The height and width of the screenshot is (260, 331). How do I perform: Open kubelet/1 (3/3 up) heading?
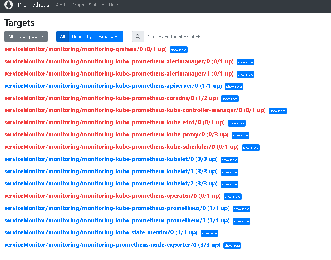(111, 171)
